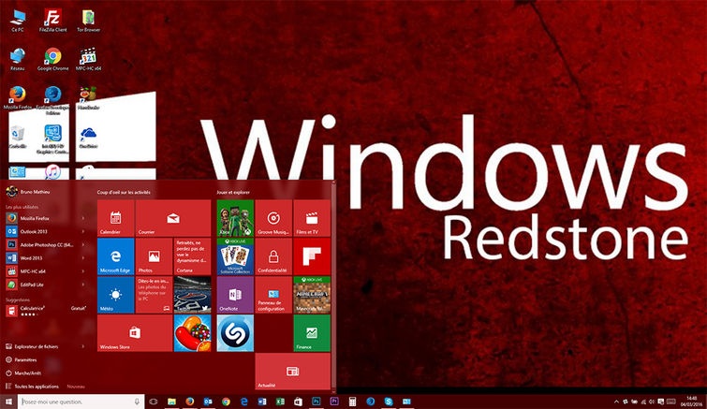The width and height of the screenshot is (707, 409).
Task: Open Google Chrome desktop shortcut
Action: tap(52, 59)
